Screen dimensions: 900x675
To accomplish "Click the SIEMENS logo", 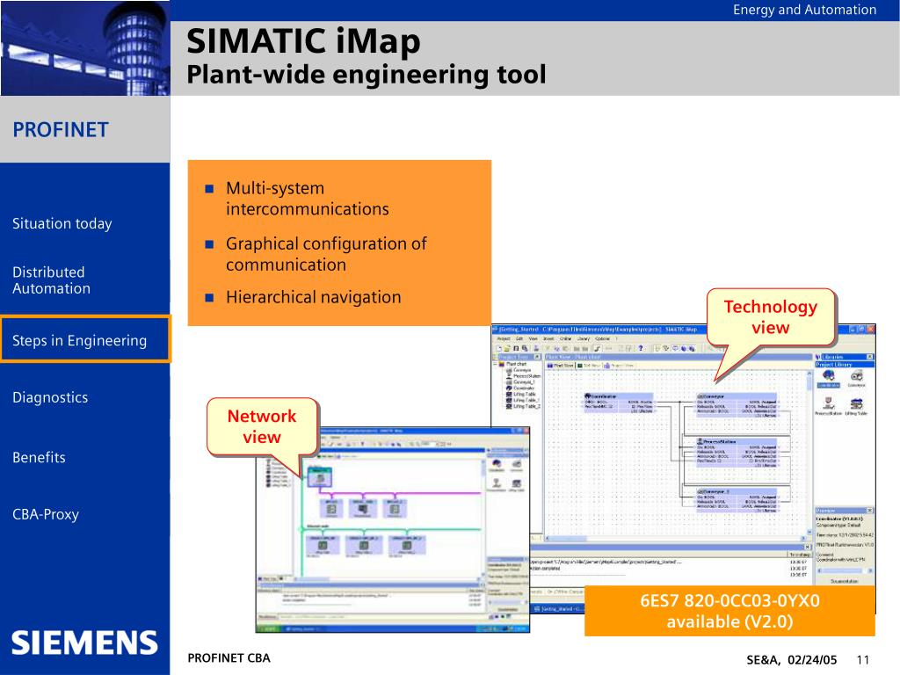I will pos(84,642).
